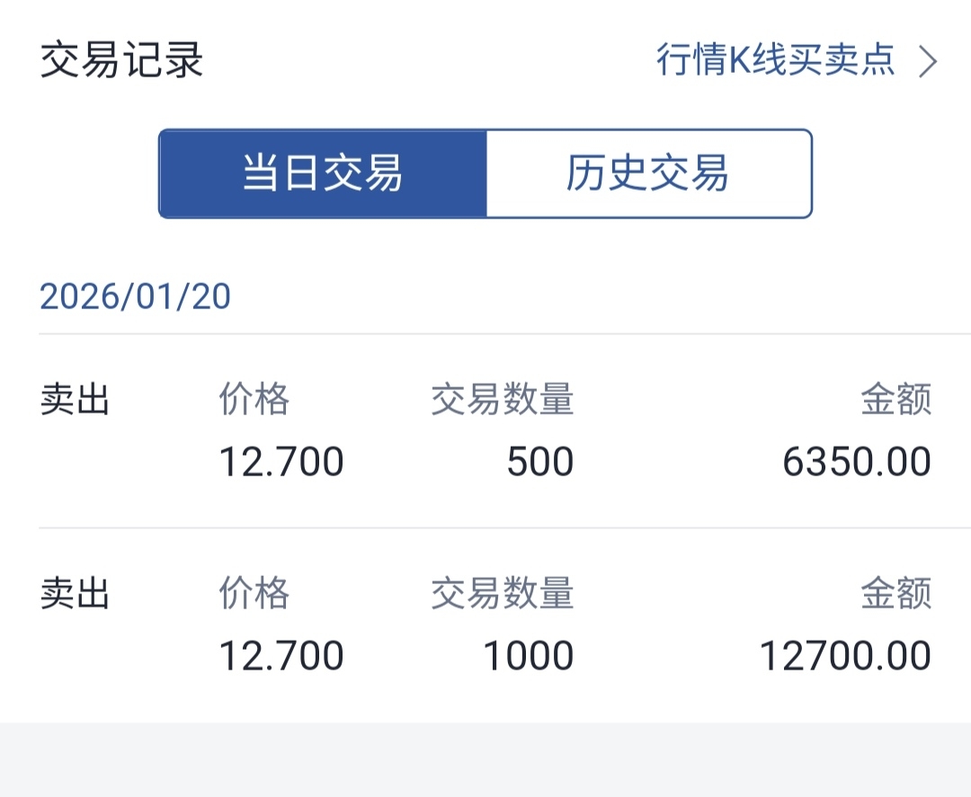Click the 1000 trade quantity value
Screen dimensions: 971x797
(x=529, y=656)
